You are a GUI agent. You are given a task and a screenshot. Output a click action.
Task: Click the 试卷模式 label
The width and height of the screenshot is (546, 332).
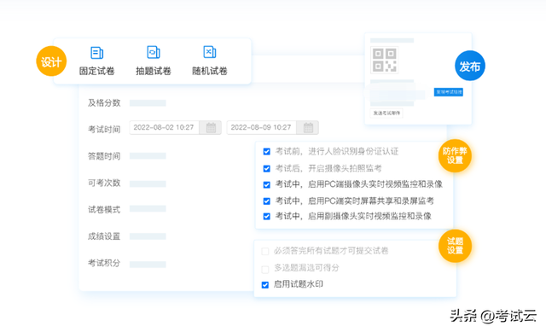pos(104,210)
